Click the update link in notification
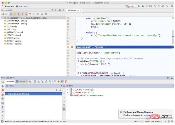 click(147, 115)
